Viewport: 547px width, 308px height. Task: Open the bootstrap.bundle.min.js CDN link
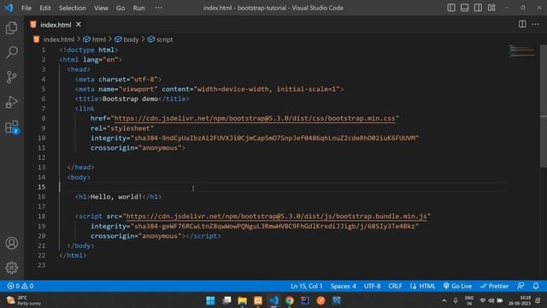[x=276, y=216]
